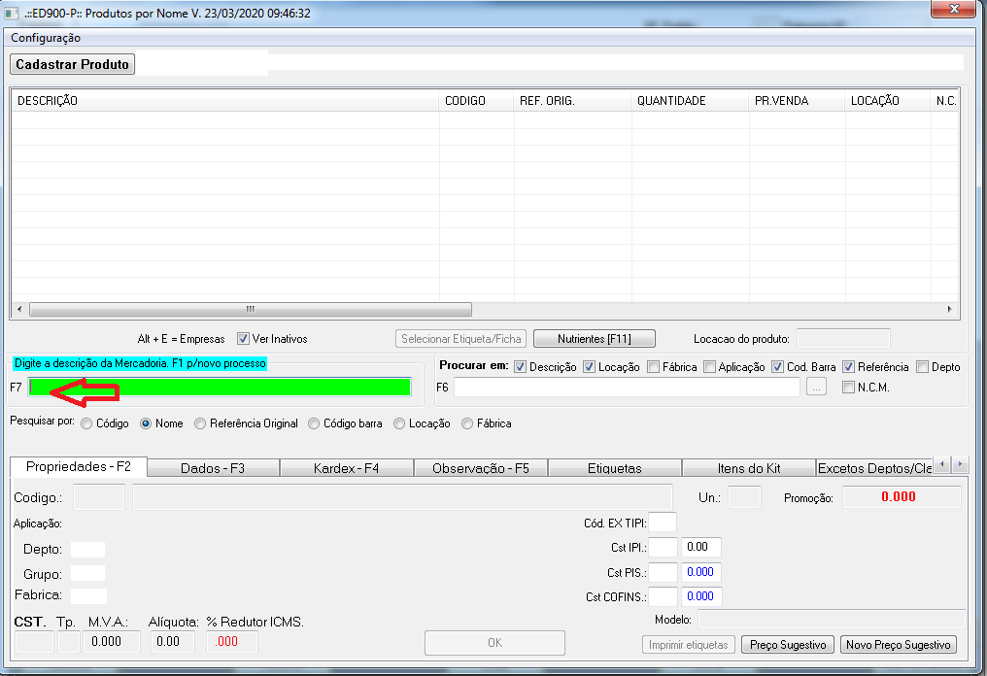Enable the Fábrica search checkbox
This screenshot has height=676, width=987.
(654, 367)
